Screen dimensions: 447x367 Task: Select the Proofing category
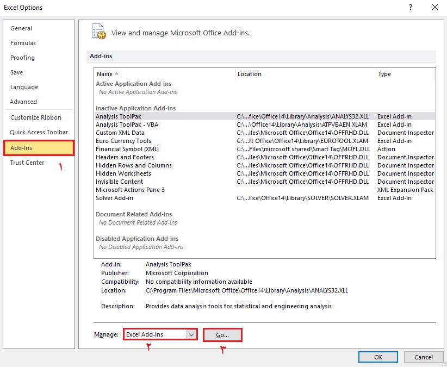coord(22,58)
